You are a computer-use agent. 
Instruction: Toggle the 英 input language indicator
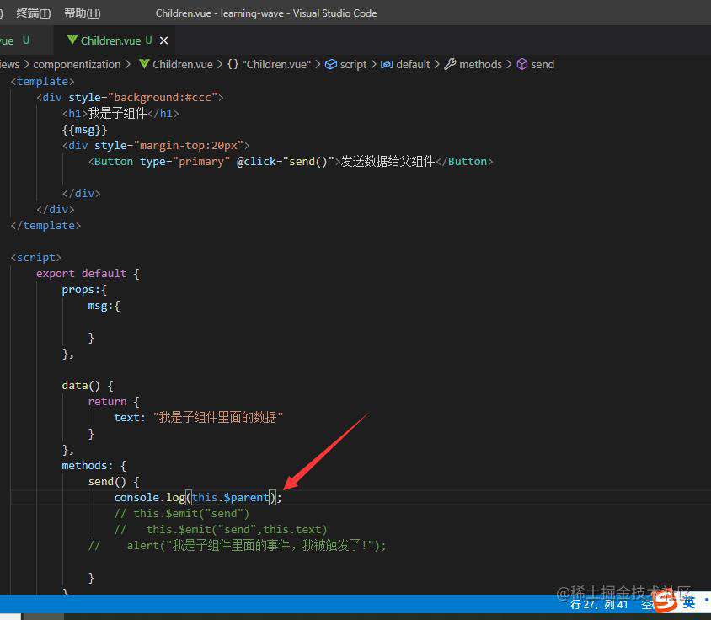pyautogui.click(x=689, y=603)
